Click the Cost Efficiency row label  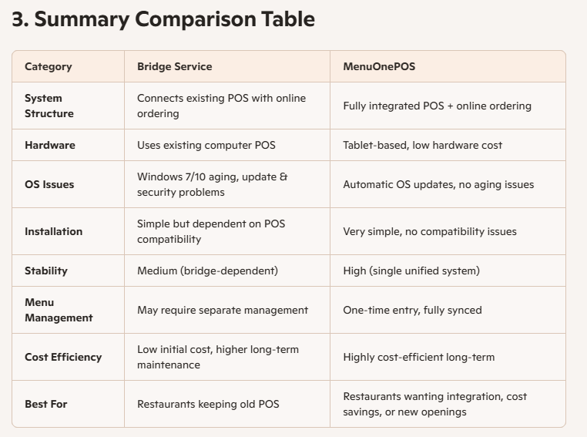point(63,357)
